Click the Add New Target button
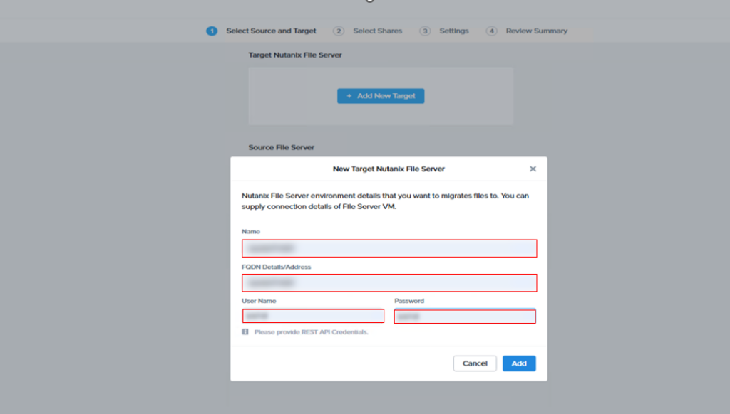Viewport: 730px width, 414px height. [381, 96]
